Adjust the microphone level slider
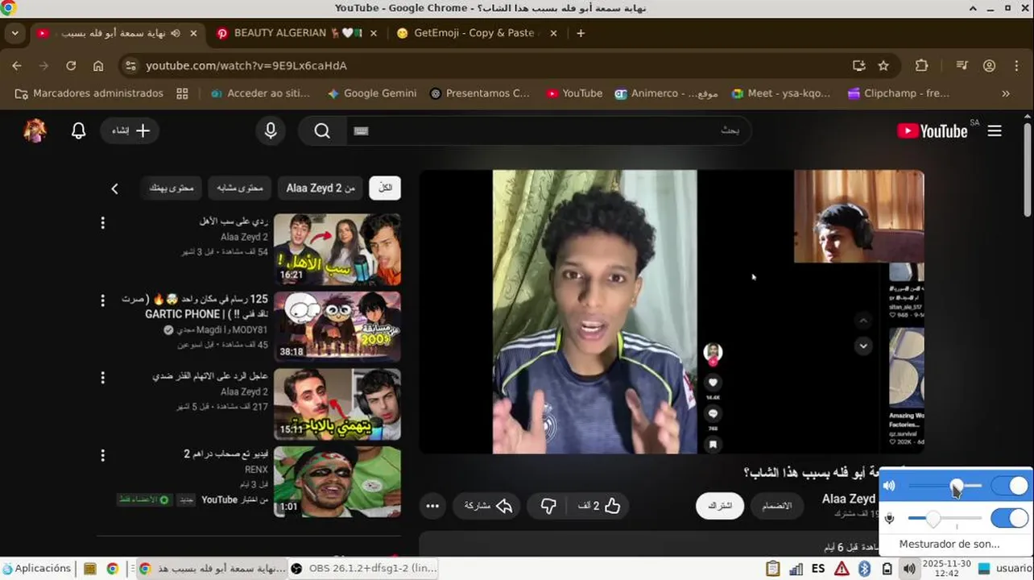1034x580 pixels. click(945, 518)
